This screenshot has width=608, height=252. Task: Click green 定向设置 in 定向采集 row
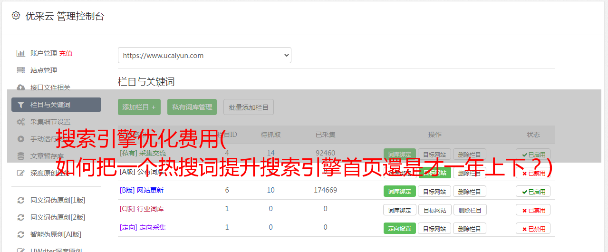400,228
